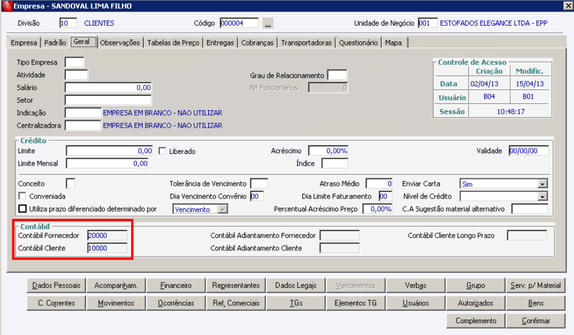574x335 pixels.
Task: Open the Tabelas de Preço tab
Action: [173, 42]
